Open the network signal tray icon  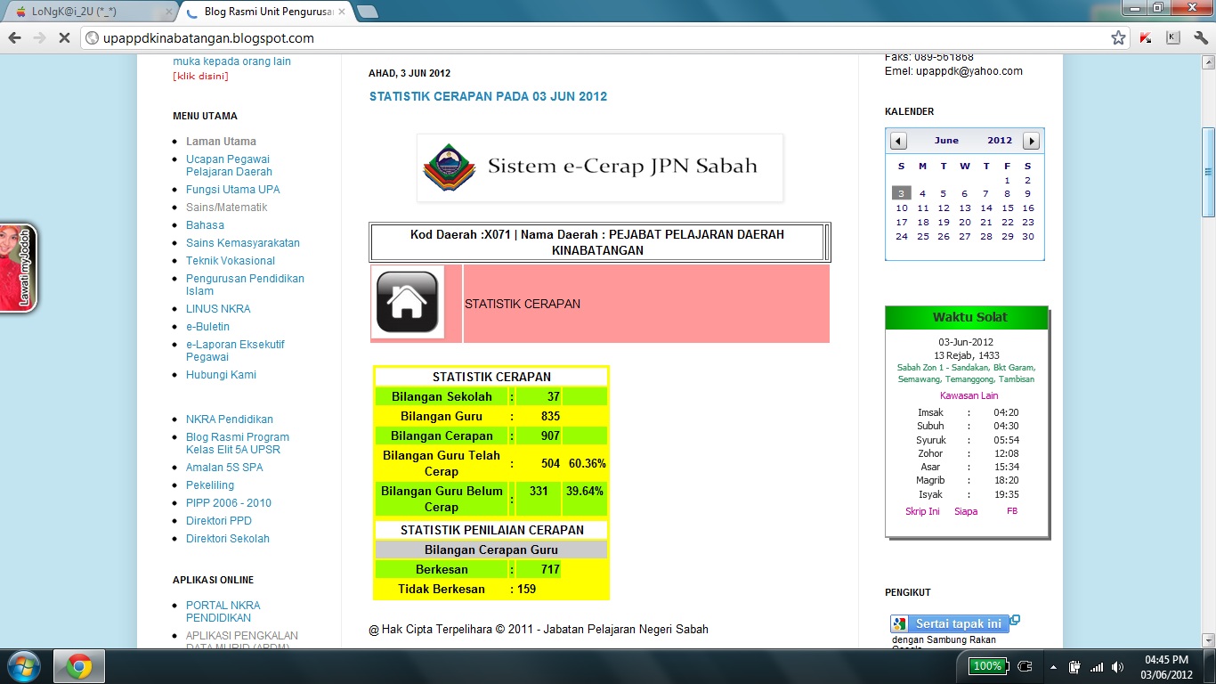(x=1097, y=666)
